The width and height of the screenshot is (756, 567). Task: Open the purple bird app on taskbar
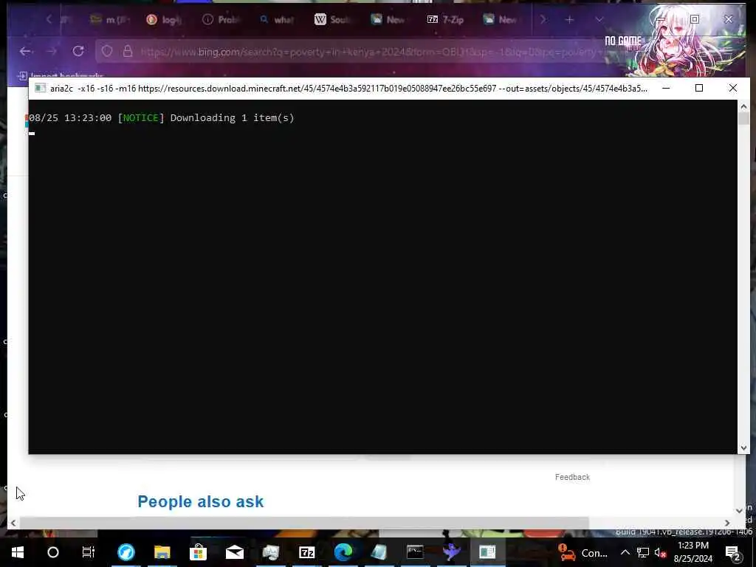click(451, 552)
